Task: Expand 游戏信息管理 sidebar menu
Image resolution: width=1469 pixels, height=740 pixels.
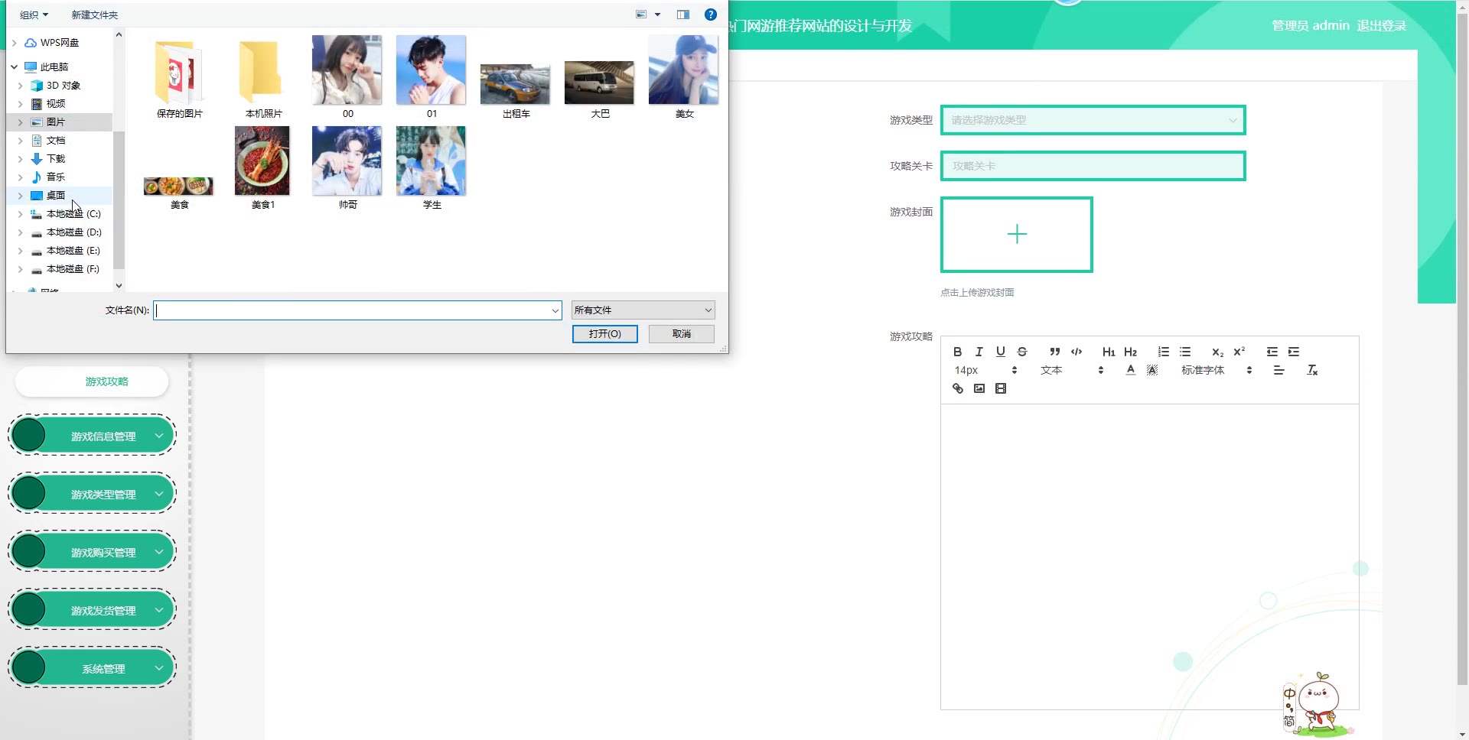Action: (93, 436)
